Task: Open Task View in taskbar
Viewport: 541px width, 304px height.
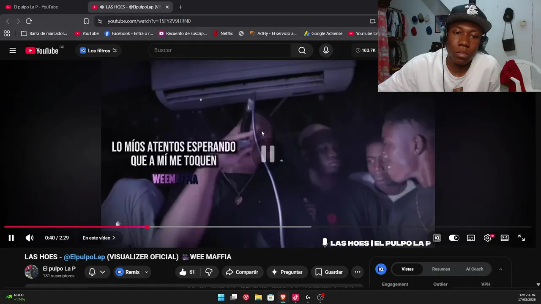Action: pos(233,297)
